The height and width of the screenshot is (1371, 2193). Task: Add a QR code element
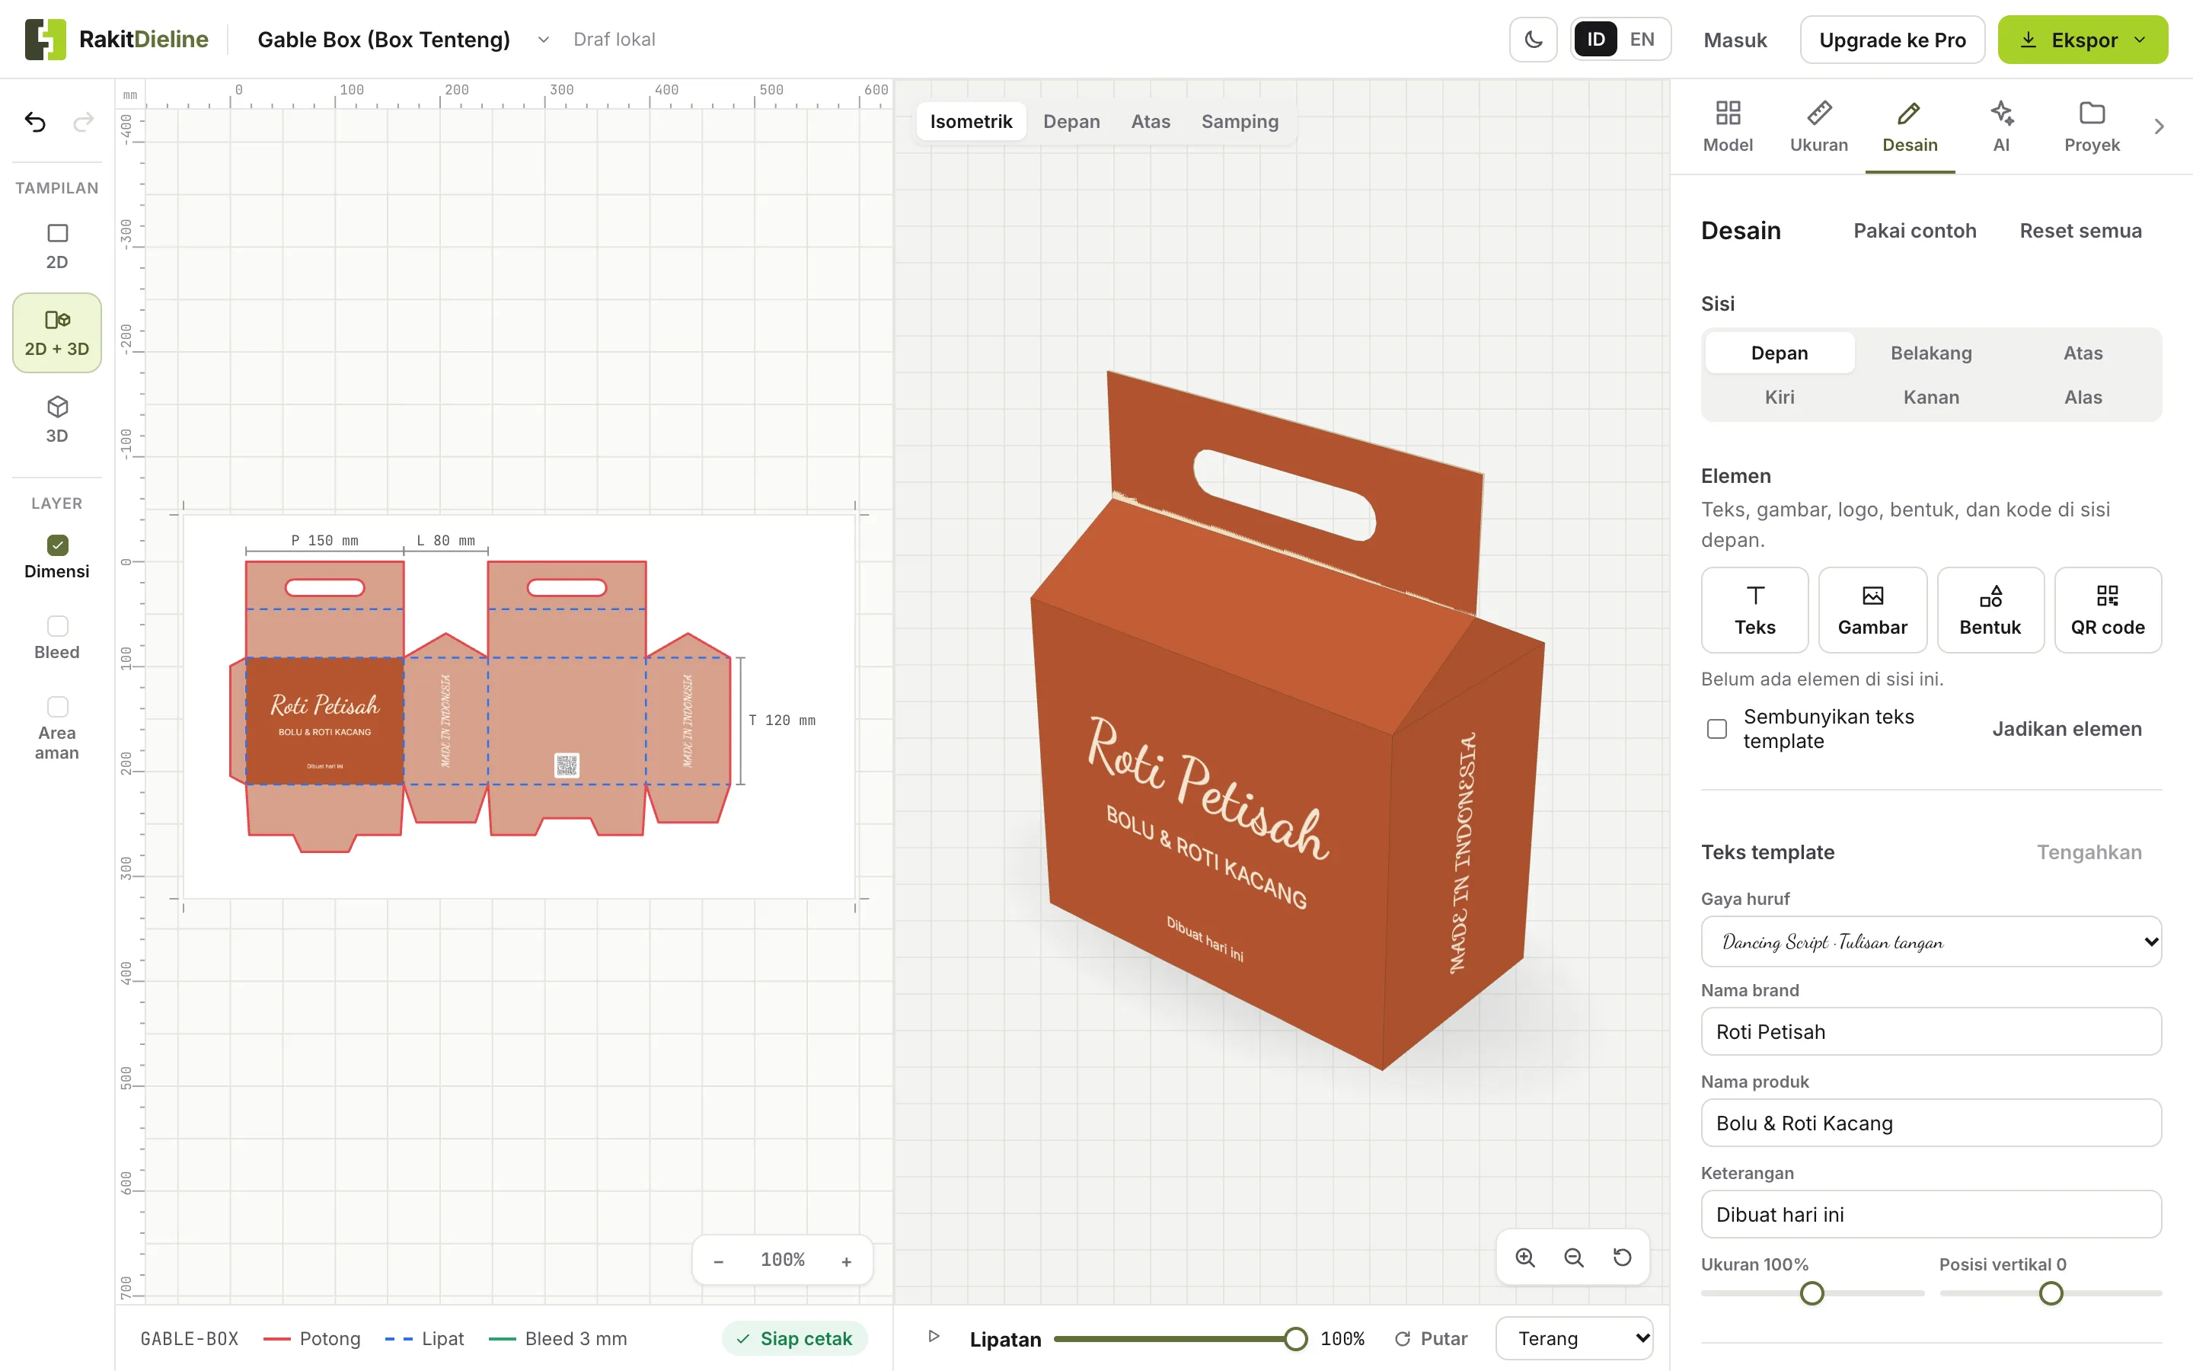tap(2108, 610)
